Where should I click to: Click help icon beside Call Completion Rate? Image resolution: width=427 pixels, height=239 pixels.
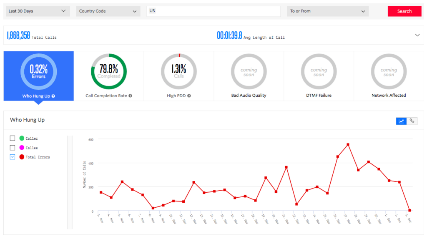click(131, 96)
